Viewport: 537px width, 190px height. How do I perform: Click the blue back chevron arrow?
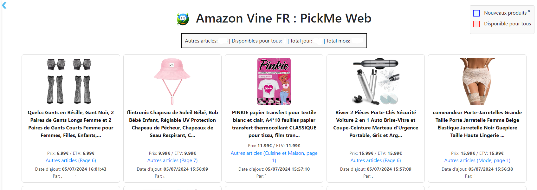tap(4, 5)
